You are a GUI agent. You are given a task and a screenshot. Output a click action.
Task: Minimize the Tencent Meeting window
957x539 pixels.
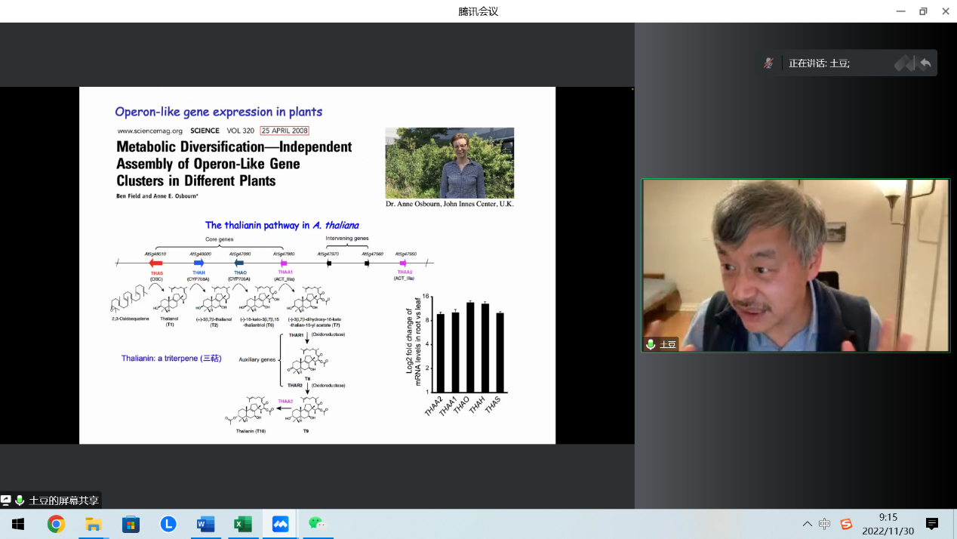(900, 11)
